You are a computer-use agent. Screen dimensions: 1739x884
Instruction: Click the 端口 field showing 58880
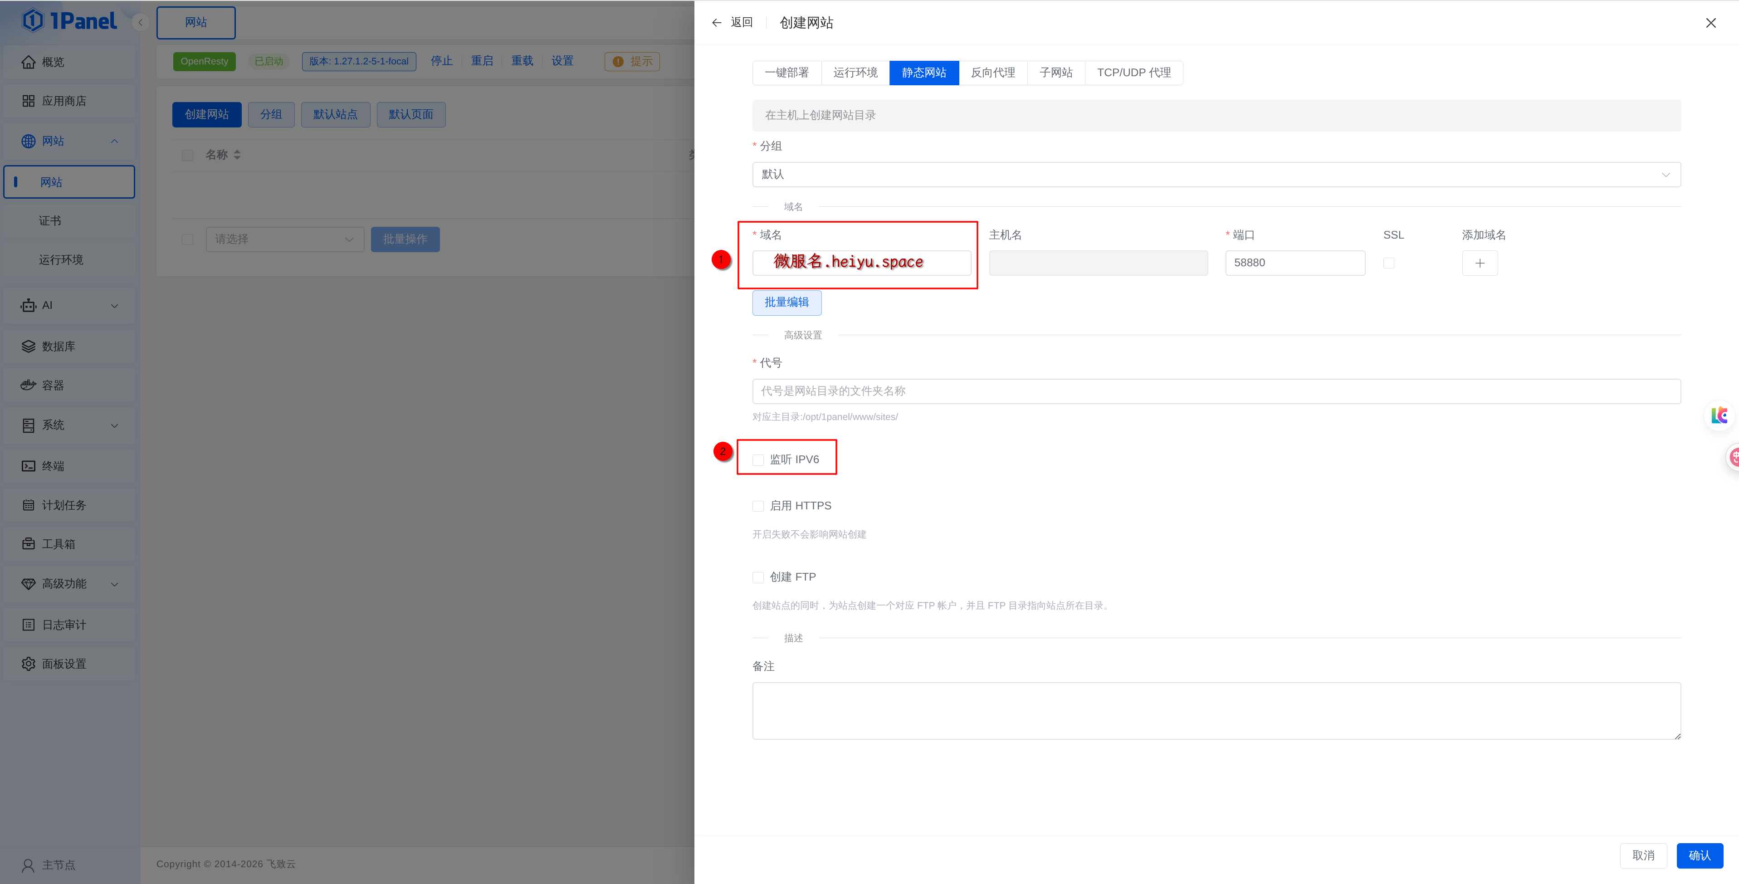(1295, 263)
